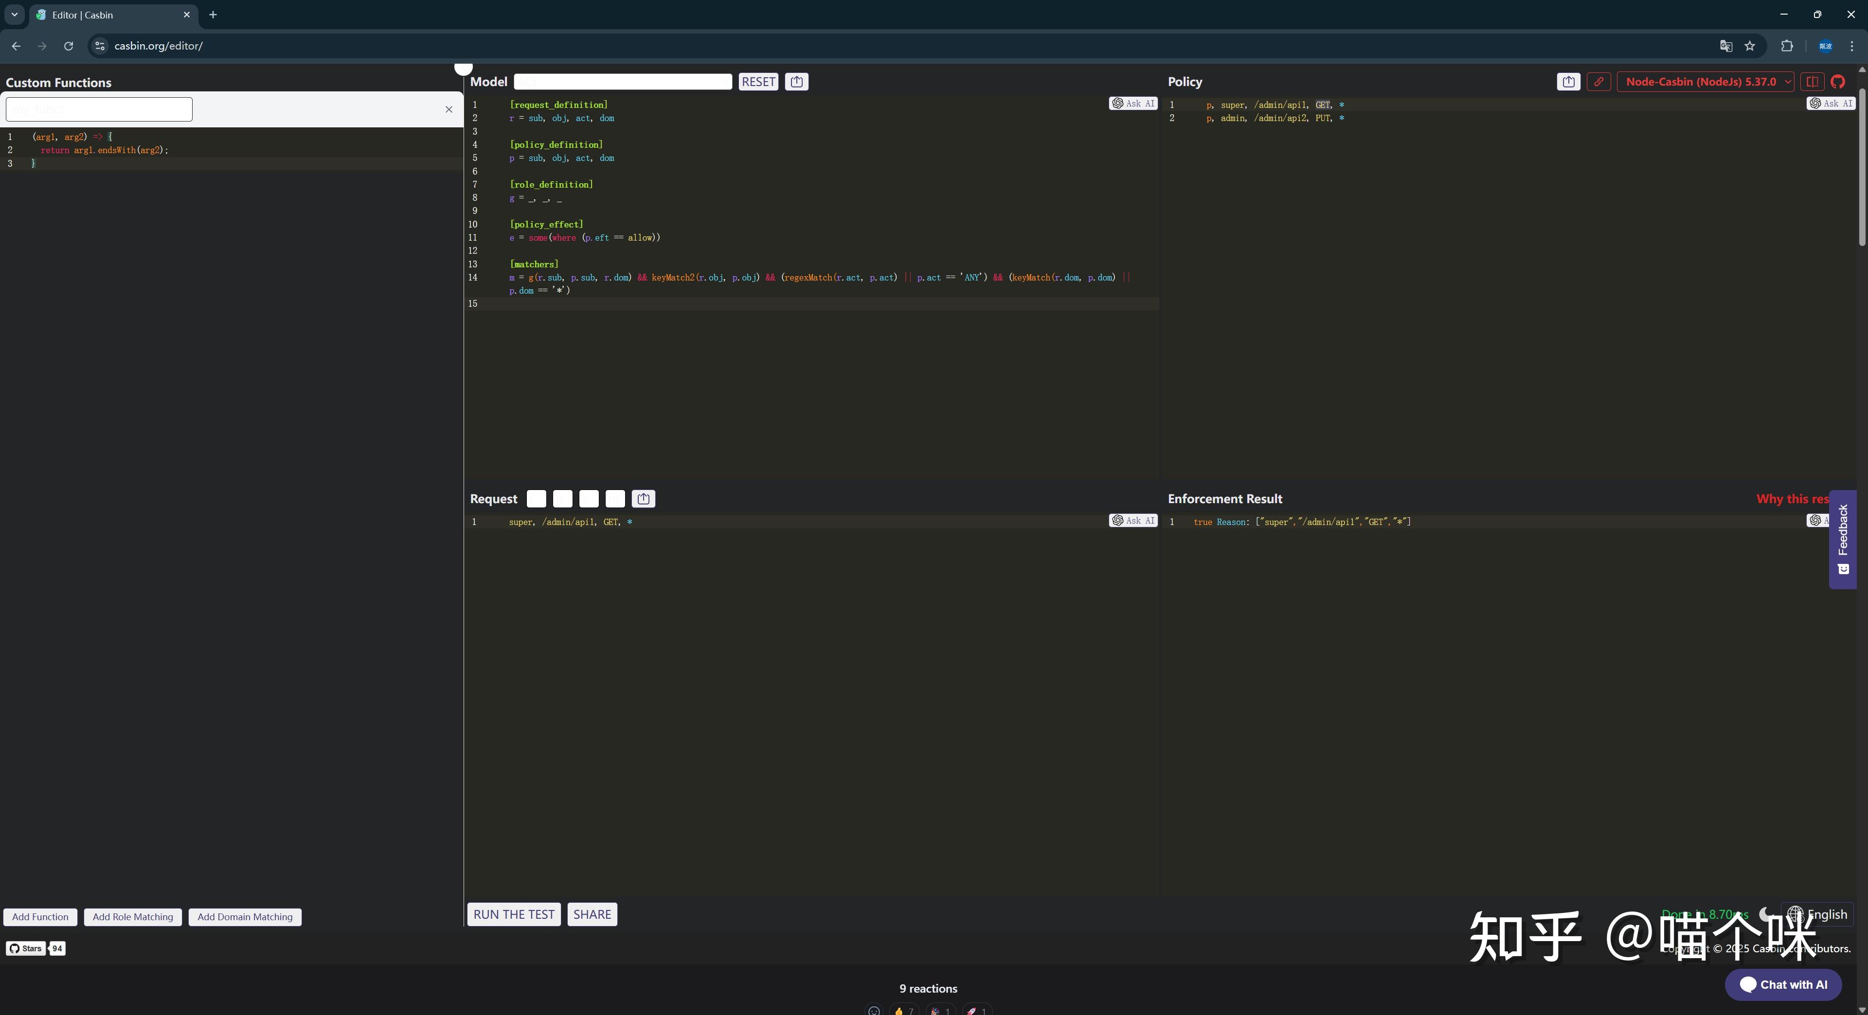Close the custom function entry

449,109
